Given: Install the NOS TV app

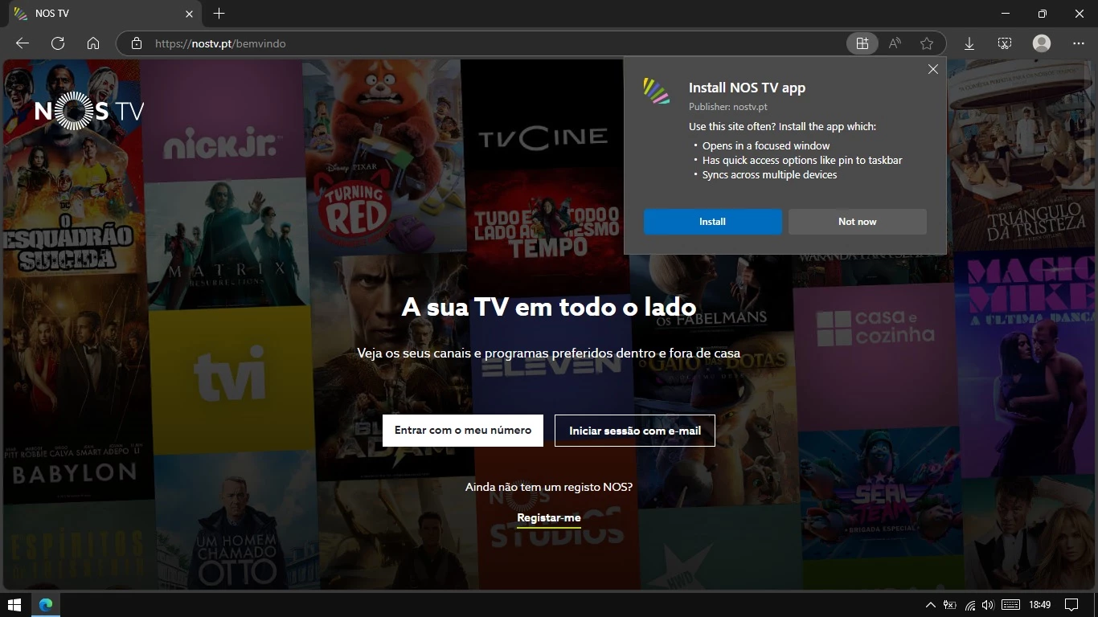Looking at the screenshot, I should (x=712, y=222).
